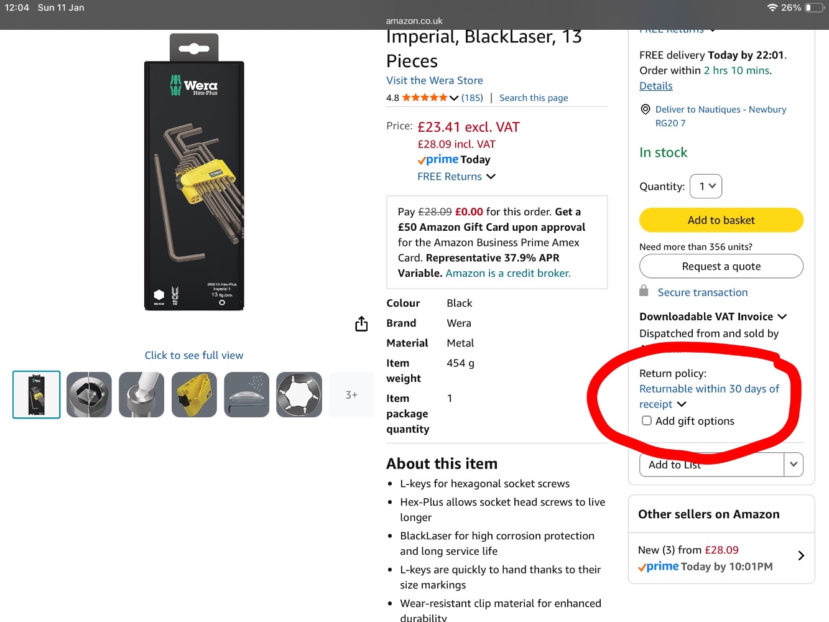Expand the rating breakdown chevron
Image resolution: width=829 pixels, height=622 pixels.
tap(454, 98)
